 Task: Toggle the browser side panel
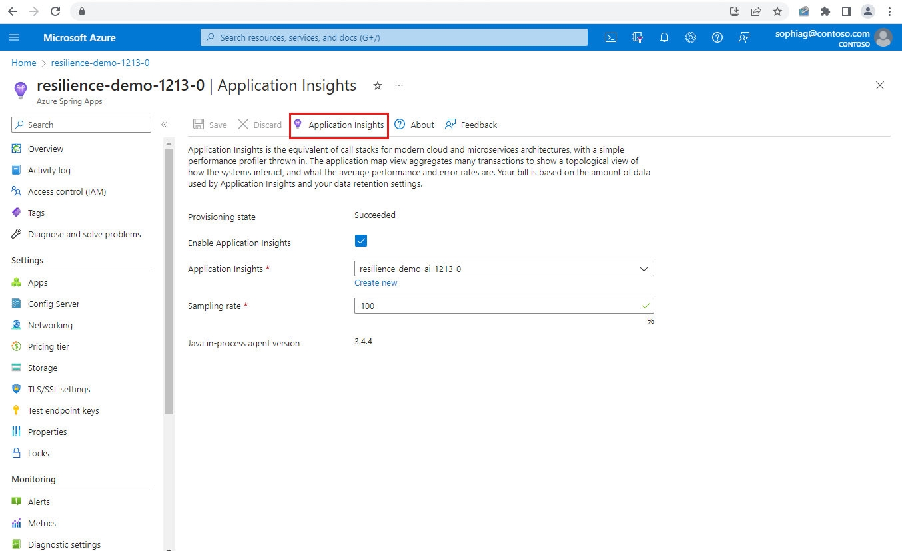pos(847,11)
